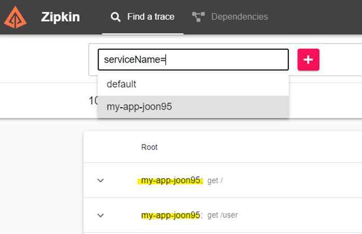Click the pink plus add-criterion button
Screen dimensions: 362x234
coord(308,60)
